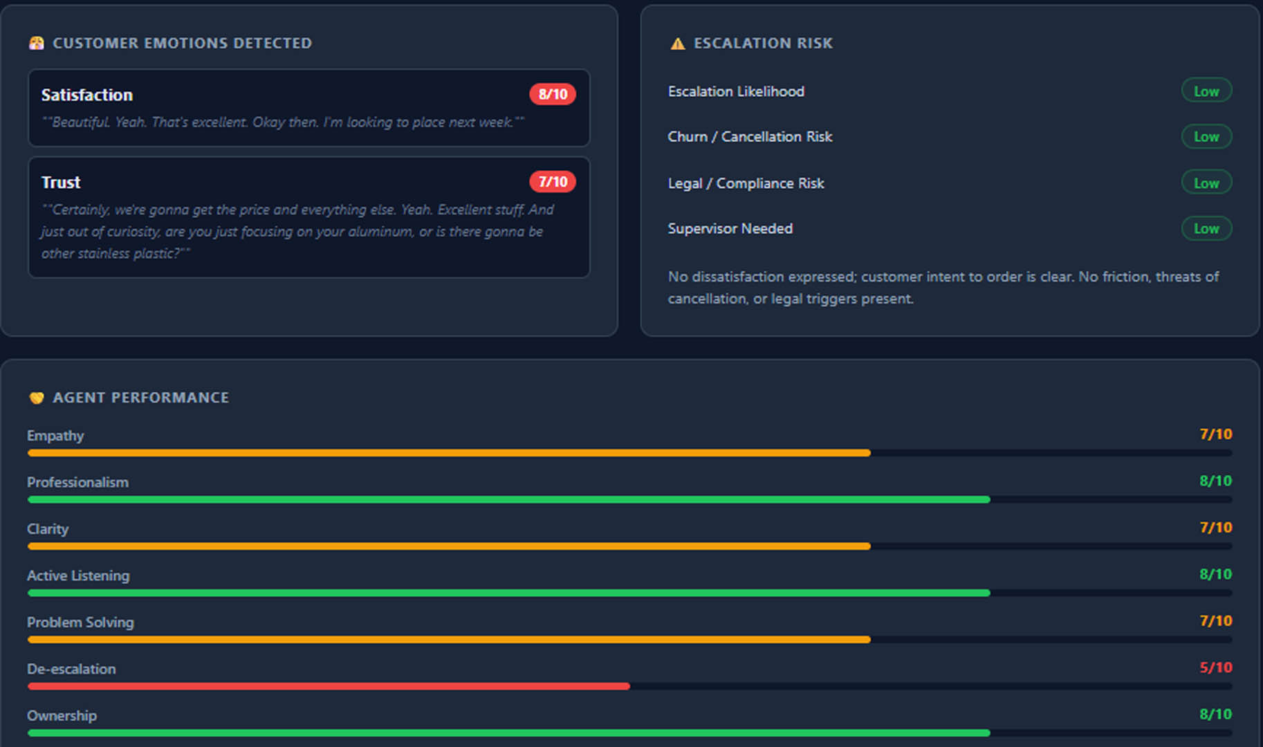
Task: Click the Satisfaction 8/10 score badge
Action: [553, 94]
